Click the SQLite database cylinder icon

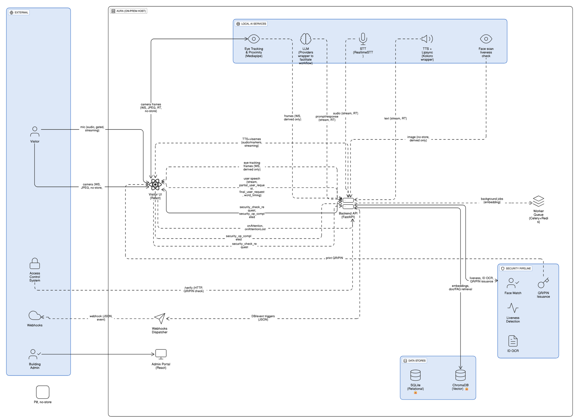[415, 375]
